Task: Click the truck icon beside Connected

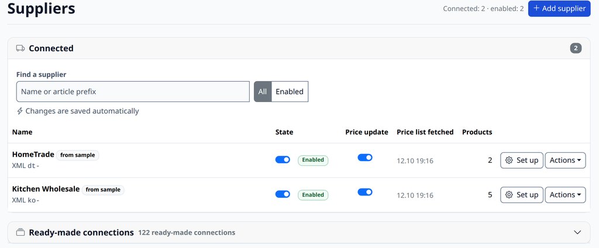Action: [20, 48]
